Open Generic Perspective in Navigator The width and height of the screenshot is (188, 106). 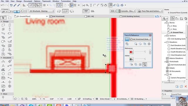(178, 78)
